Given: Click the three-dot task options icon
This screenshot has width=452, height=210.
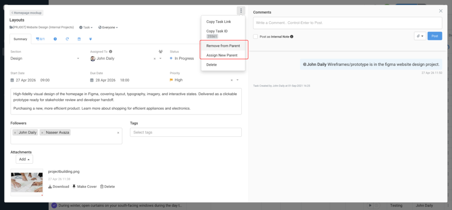Looking at the screenshot, I should (x=241, y=11).
